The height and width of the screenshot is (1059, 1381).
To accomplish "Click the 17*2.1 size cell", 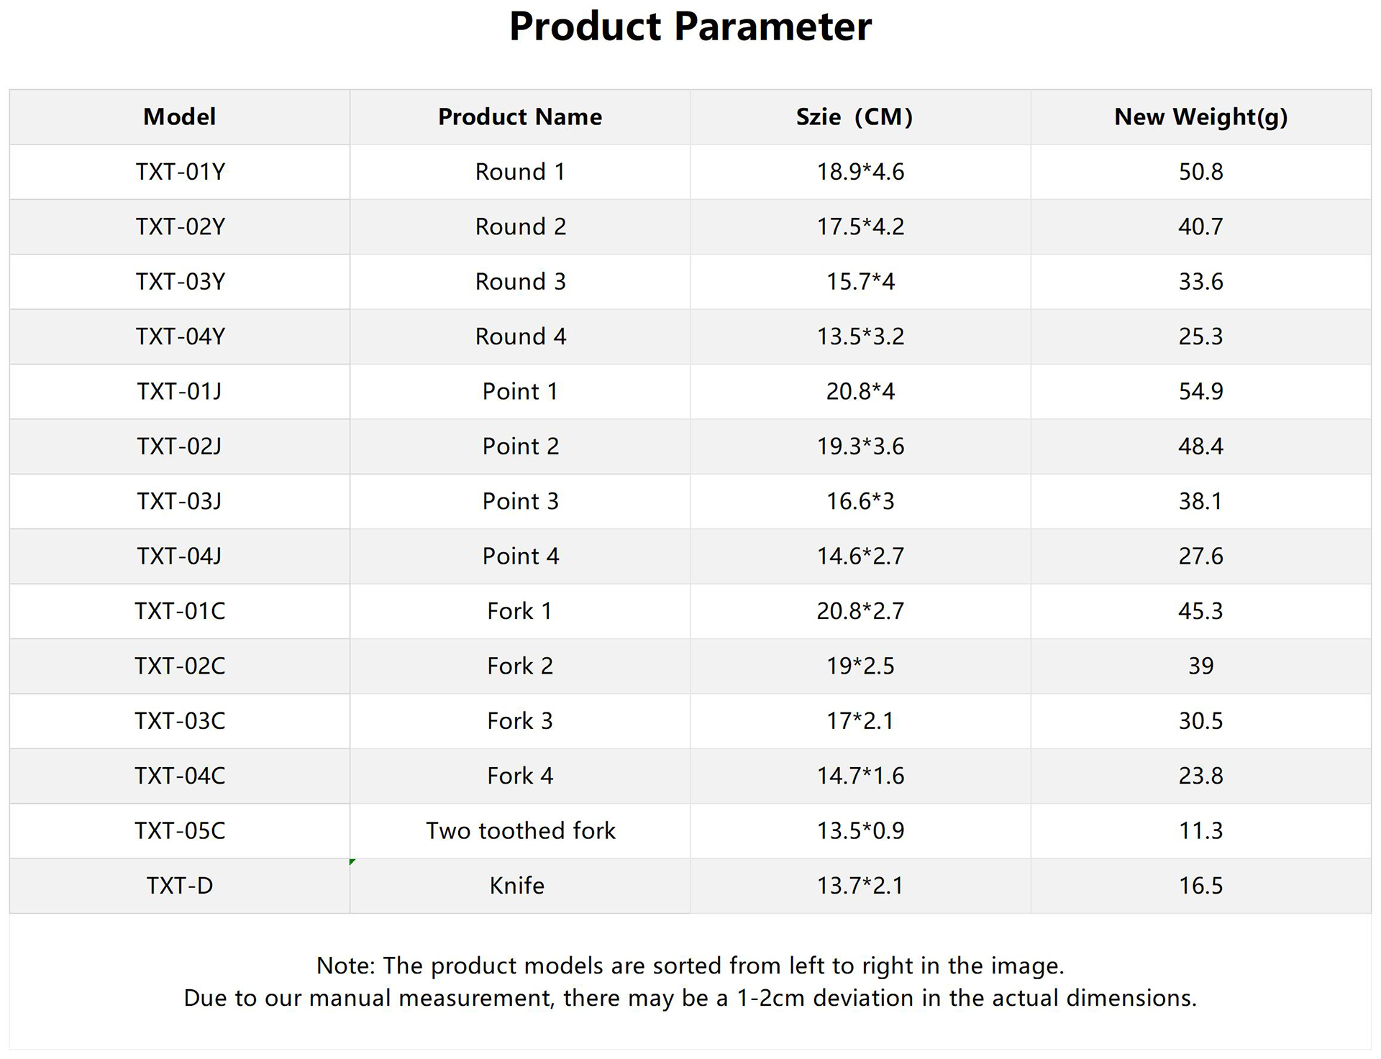I will tap(860, 720).
